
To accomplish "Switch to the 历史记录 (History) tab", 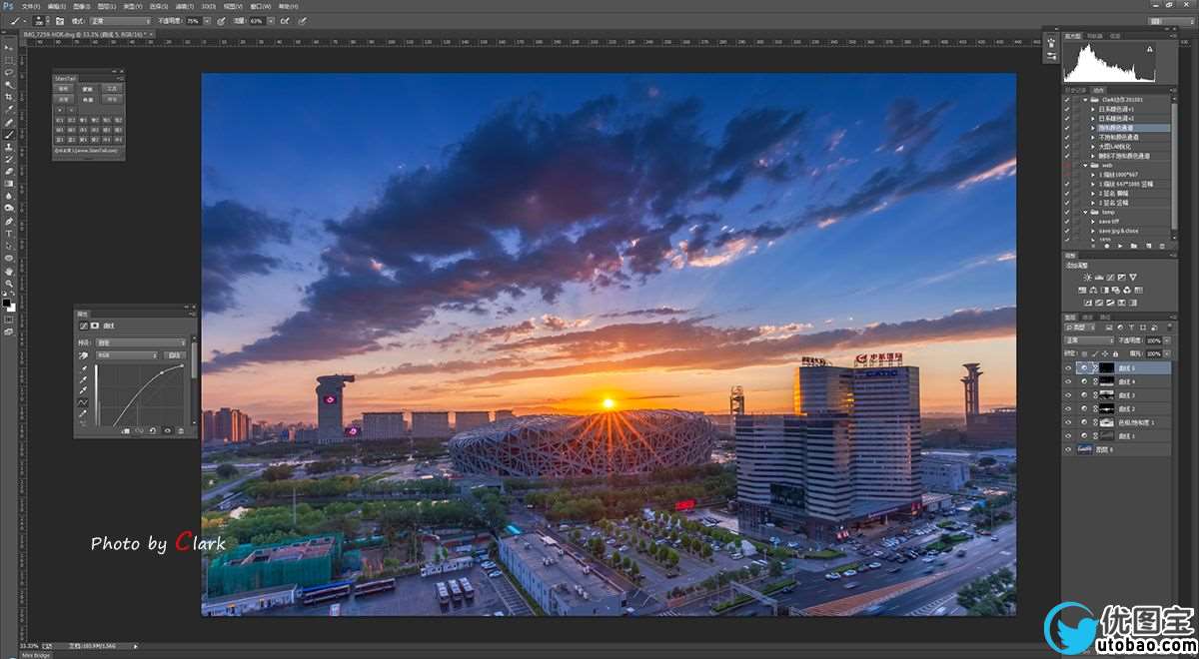I will pos(1077,90).
